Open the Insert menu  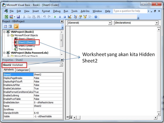36,11
